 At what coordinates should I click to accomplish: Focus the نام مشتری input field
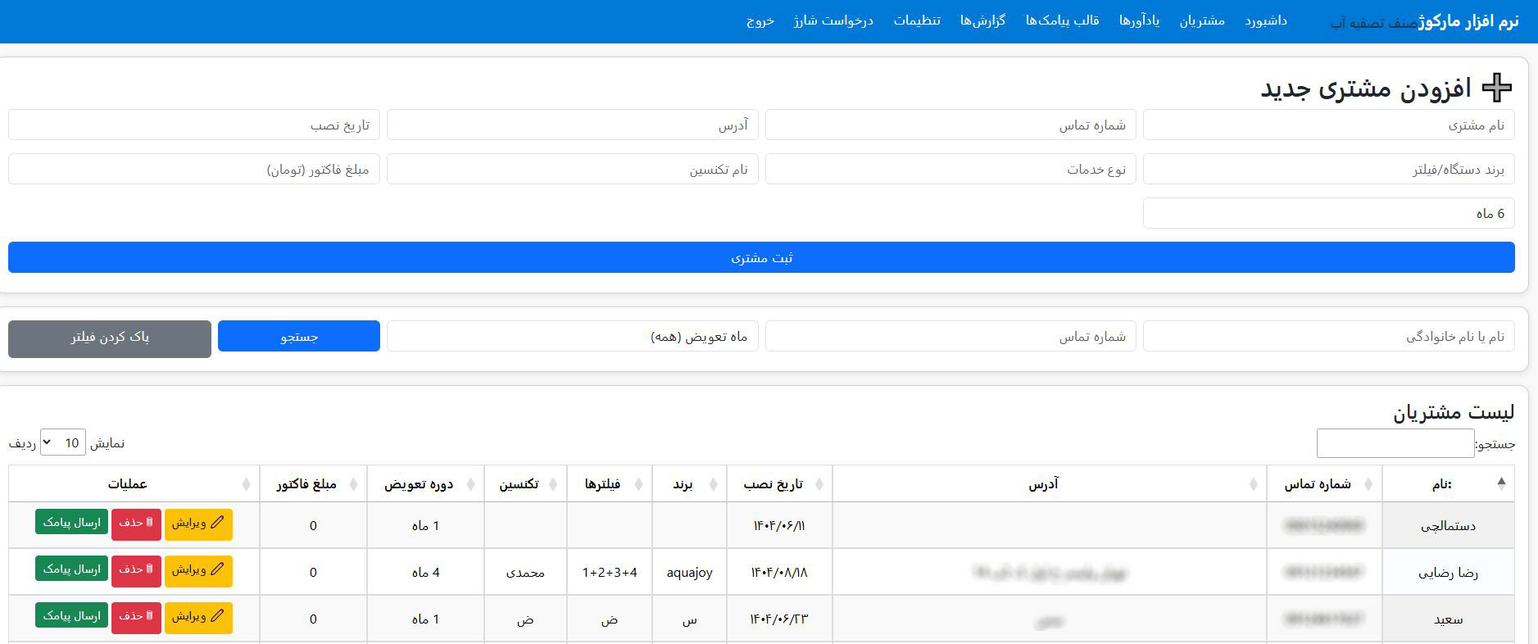[x=1327, y=125]
